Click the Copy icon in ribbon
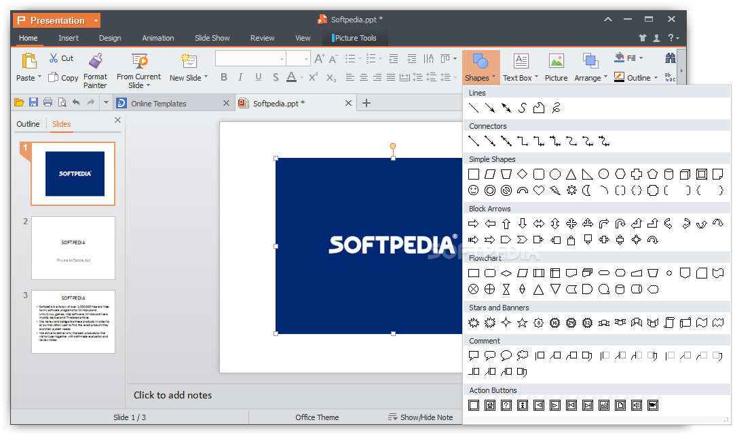735x435 pixels. 54,77
